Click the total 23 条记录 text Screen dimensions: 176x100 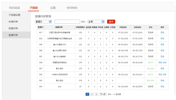point(114,94)
